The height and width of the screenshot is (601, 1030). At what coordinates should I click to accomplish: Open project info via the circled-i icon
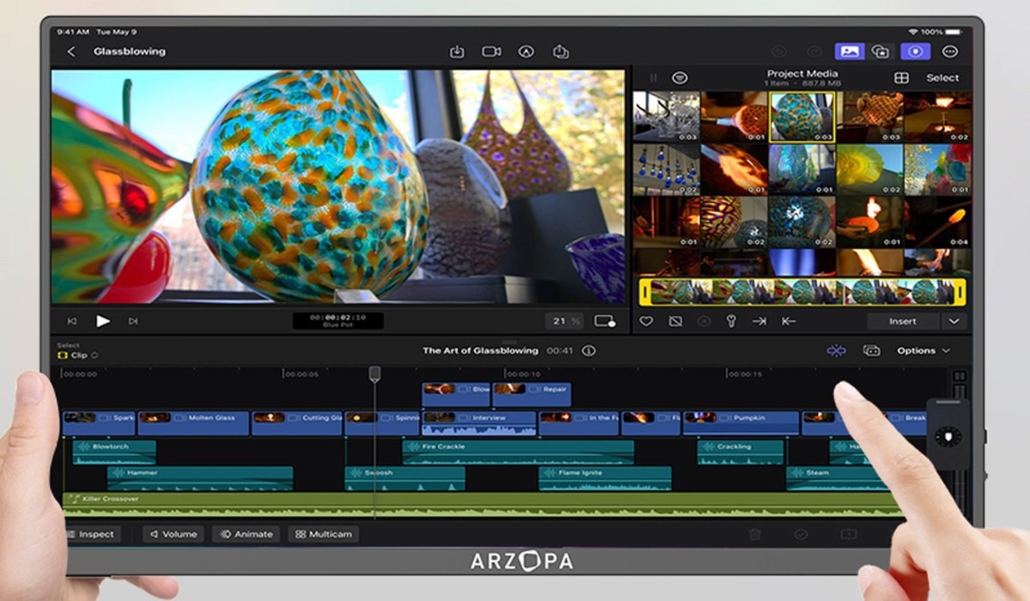589,350
